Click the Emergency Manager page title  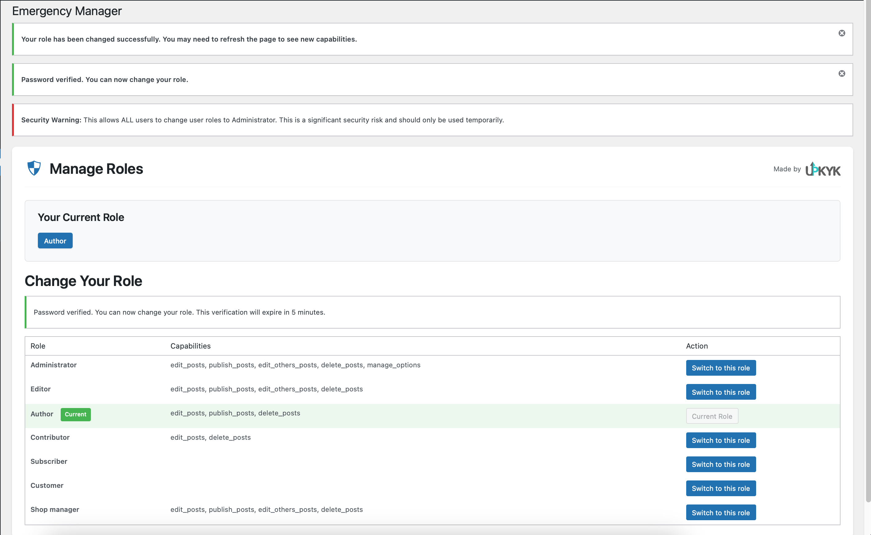(67, 11)
